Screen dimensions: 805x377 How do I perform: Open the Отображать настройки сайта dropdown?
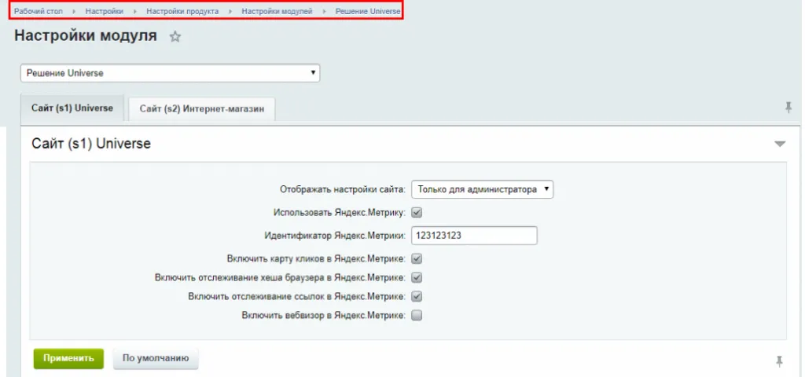[482, 189]
